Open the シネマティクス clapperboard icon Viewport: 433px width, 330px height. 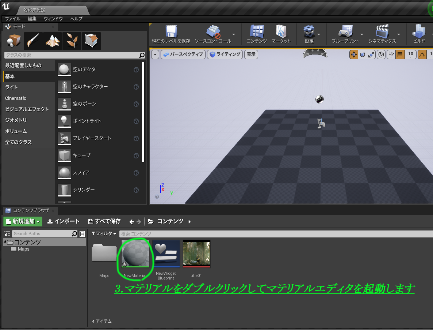click(382, 31)
